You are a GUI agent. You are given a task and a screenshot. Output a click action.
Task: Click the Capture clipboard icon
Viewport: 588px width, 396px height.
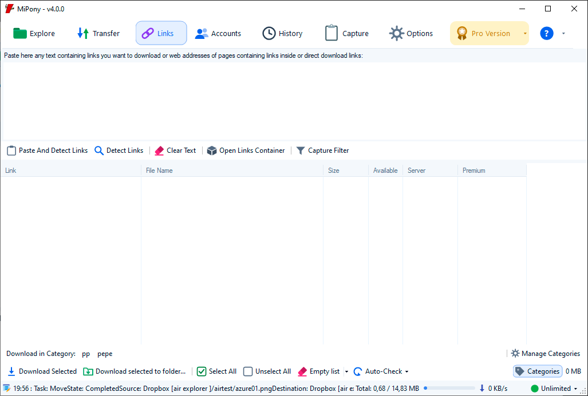(x=331, y=33)
